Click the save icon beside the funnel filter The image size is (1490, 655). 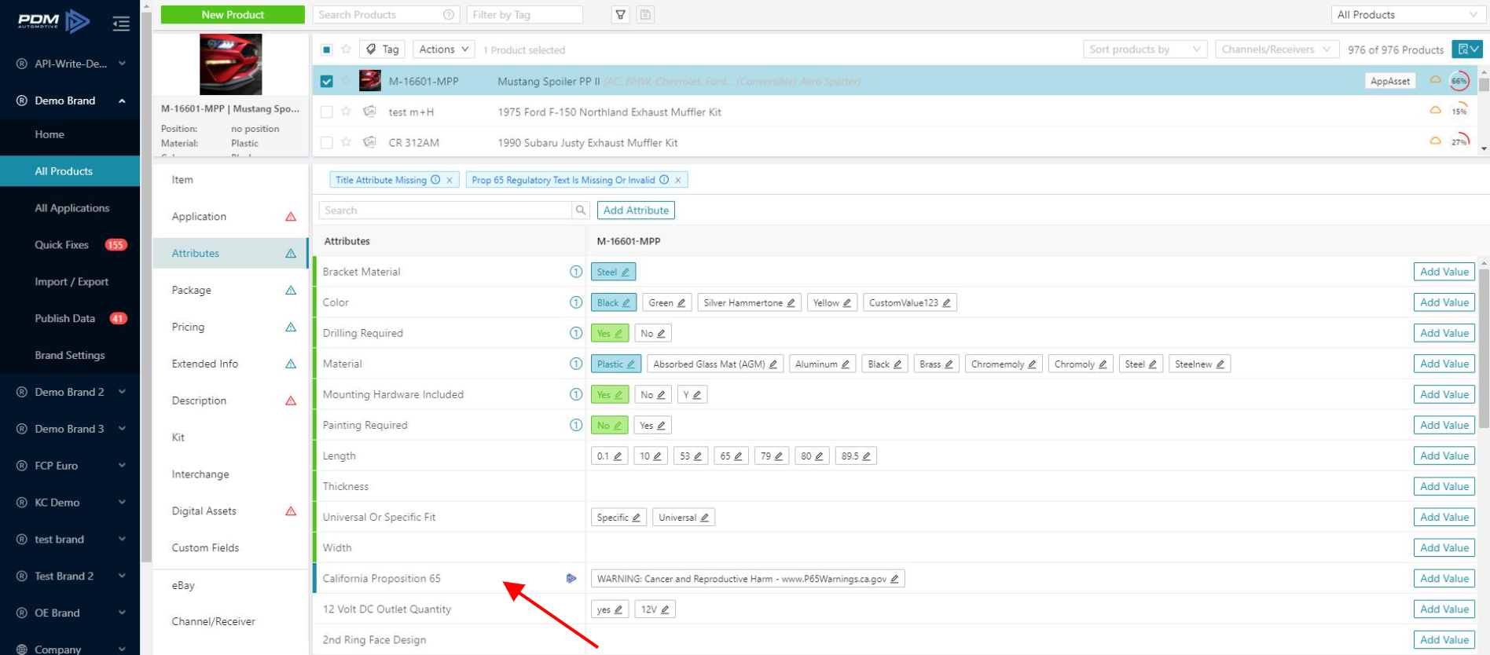[645, 15]
